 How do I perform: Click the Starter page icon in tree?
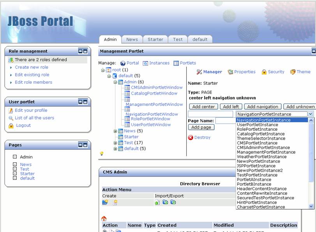pos(120,137)
